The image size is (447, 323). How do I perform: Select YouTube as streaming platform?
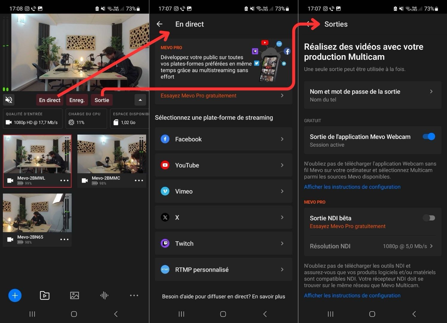click(x=223, y=165)
